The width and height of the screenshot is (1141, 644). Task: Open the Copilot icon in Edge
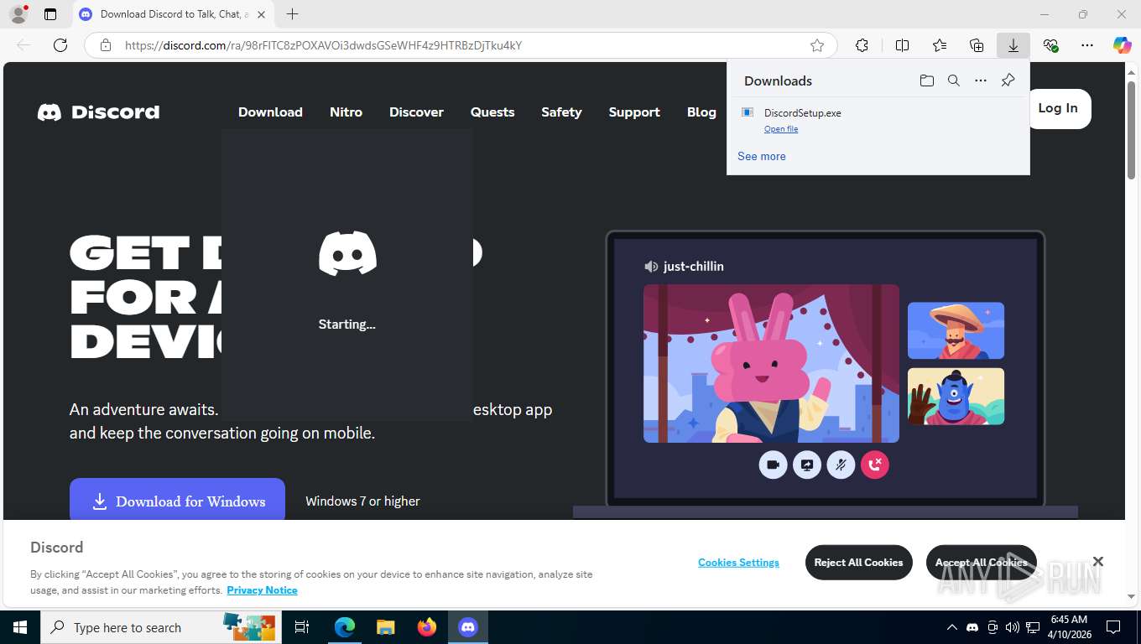point(1123,45)
